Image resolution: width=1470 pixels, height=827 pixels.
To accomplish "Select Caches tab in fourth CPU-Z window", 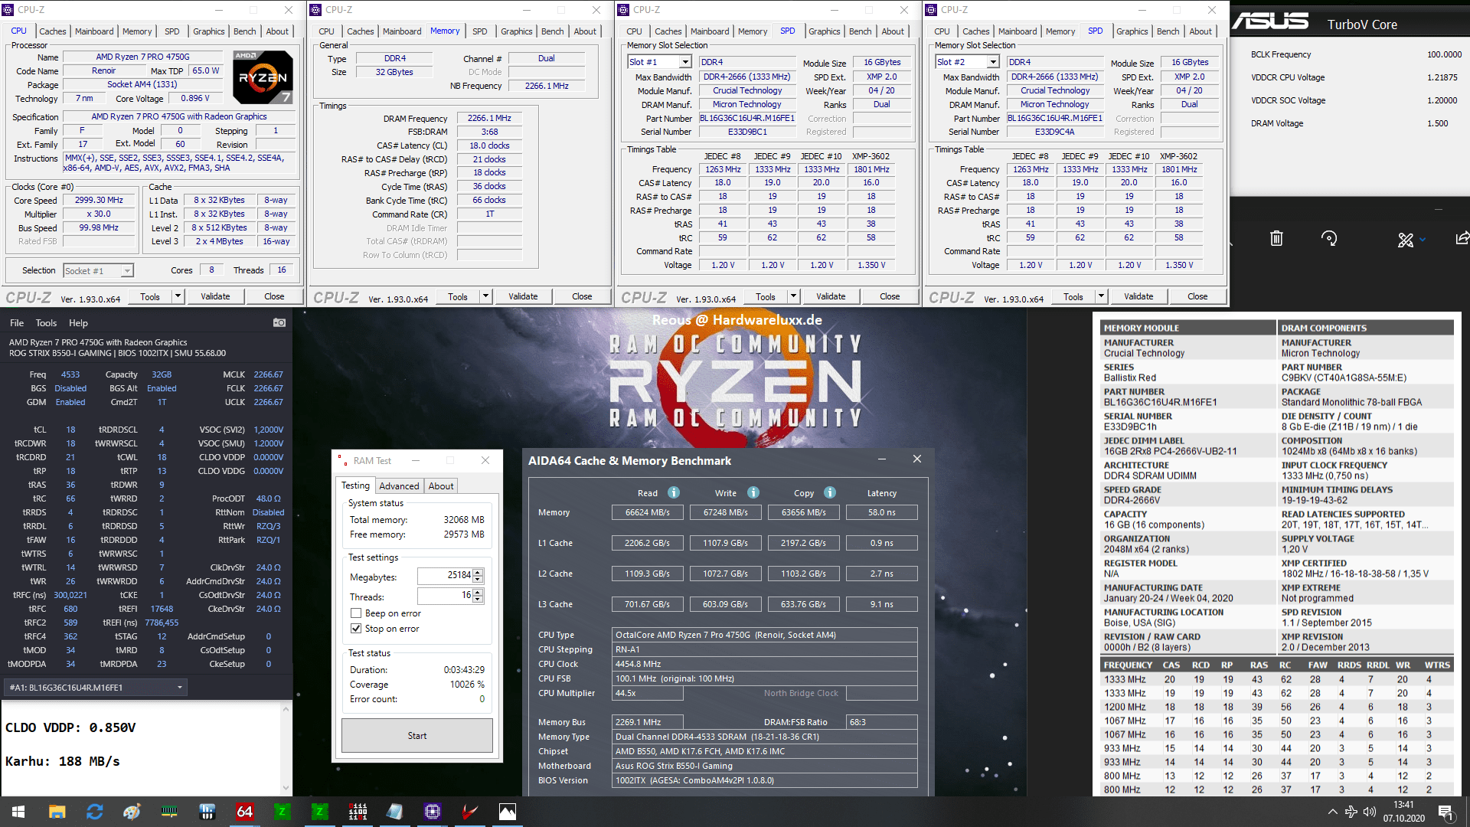I will 976,31.
